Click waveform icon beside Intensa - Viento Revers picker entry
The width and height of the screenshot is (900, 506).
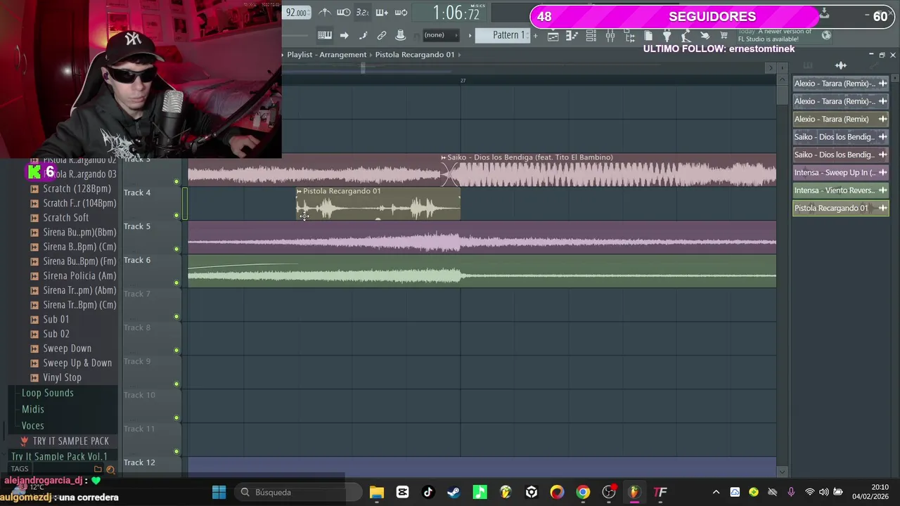pyautogui.click(x=882, y=190)
